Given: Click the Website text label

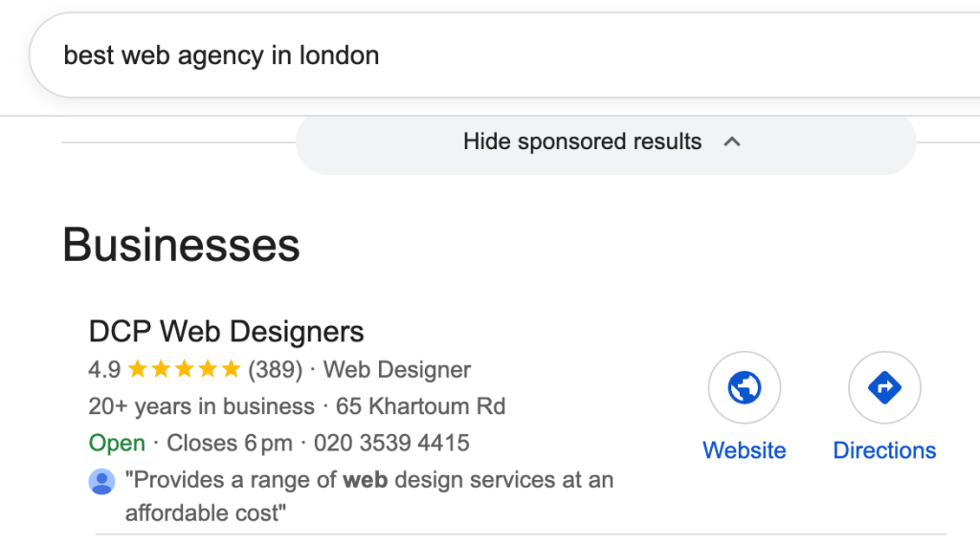Looking at the screenshot, I should (x=744, y=450).
